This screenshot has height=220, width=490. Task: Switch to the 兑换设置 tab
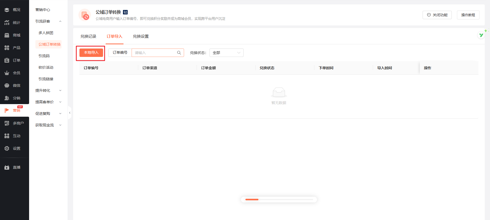(x=141, y=36)
